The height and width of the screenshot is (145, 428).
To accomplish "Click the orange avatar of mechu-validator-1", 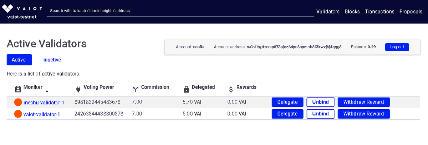I will 18,102.
